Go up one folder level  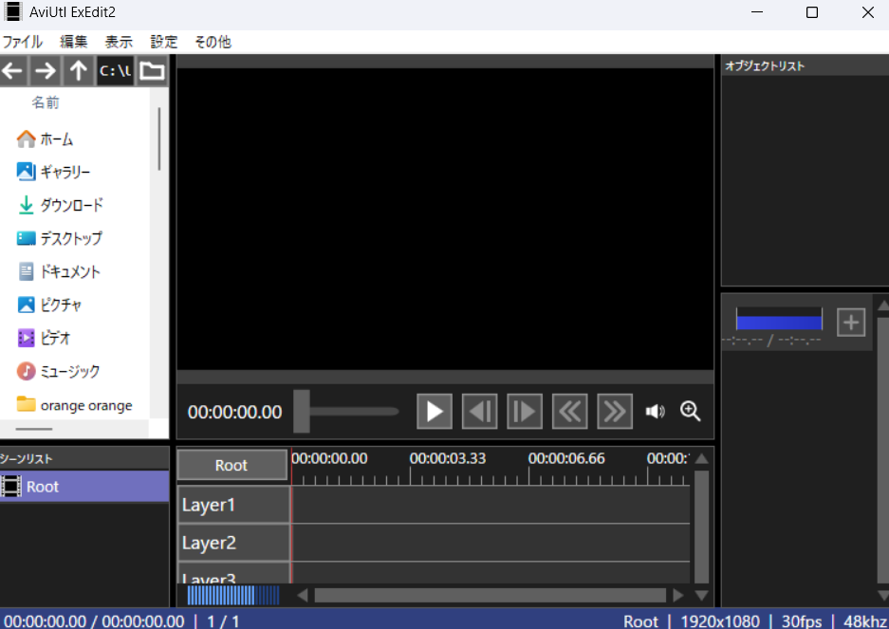click(x=78, y=71)
